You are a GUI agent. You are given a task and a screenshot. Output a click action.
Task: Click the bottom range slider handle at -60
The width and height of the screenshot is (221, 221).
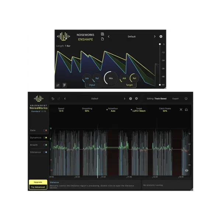pos(160,85)
